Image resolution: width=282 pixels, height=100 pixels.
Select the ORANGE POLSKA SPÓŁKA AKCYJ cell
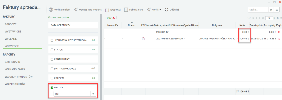point(217,38)
